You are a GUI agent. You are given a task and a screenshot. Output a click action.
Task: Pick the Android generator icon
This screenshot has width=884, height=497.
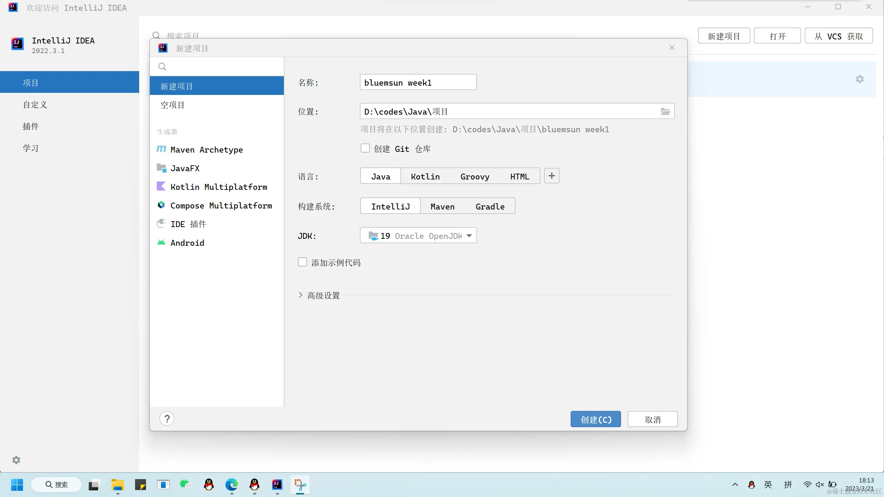161,243
